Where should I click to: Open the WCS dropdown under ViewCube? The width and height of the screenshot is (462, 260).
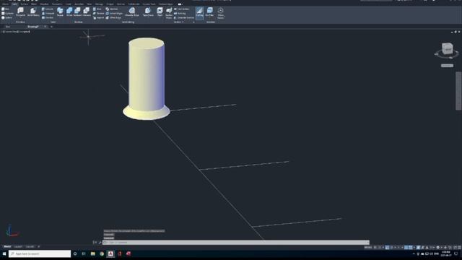447,66
